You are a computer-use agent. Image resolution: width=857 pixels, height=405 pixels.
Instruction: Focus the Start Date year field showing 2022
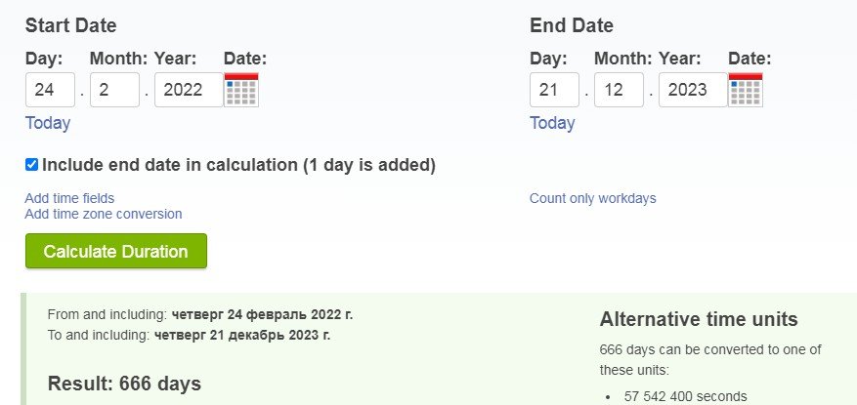click(x=189, y=90)
